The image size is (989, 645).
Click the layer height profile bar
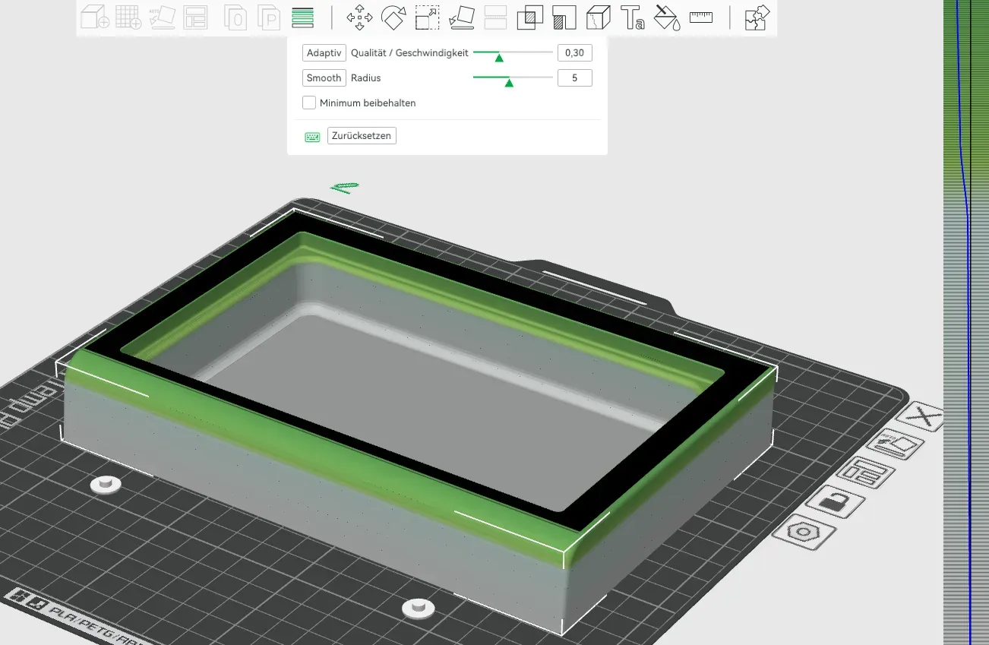click(x=965, y=322)
